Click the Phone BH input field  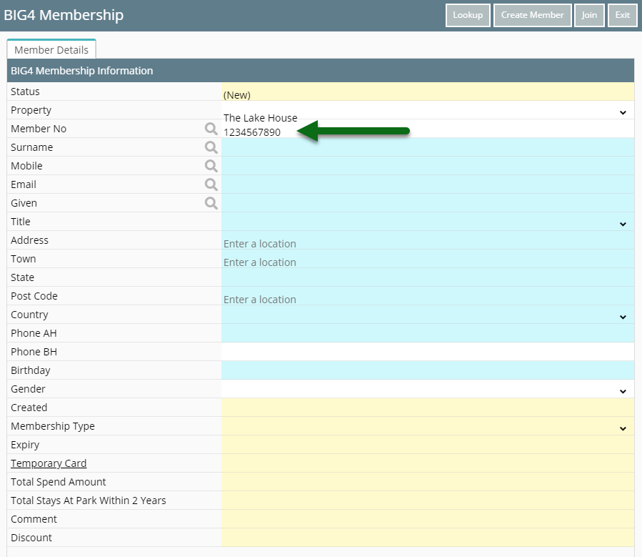click(x=428, y=352)
